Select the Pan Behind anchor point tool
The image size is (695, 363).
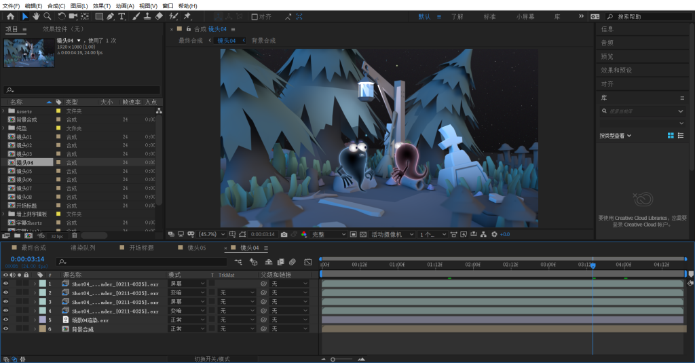tap(85, 16)
